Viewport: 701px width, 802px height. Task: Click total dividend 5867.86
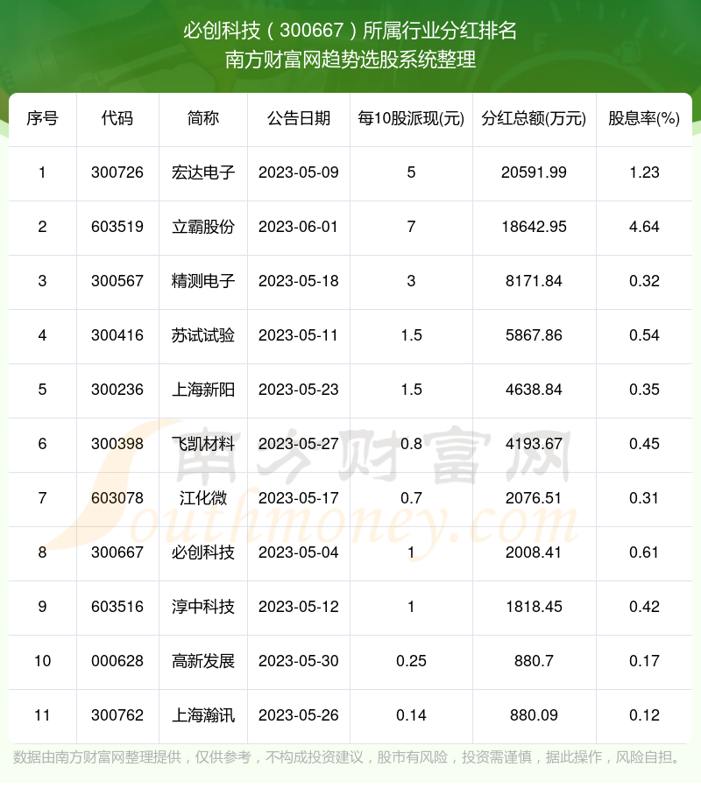[x=534, y=335]
